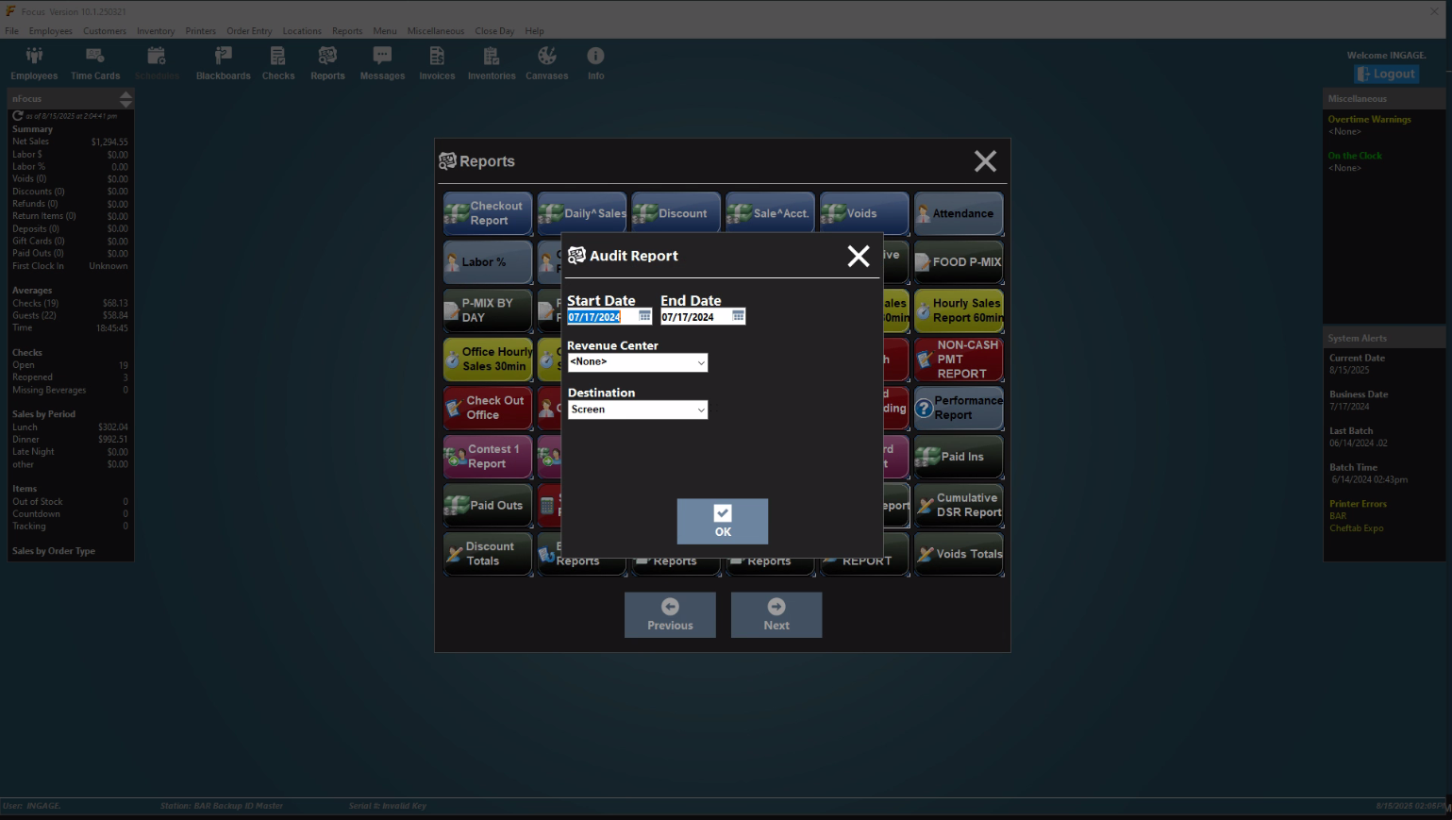Select the Net Sales row in Summary

tap(70, 142)
